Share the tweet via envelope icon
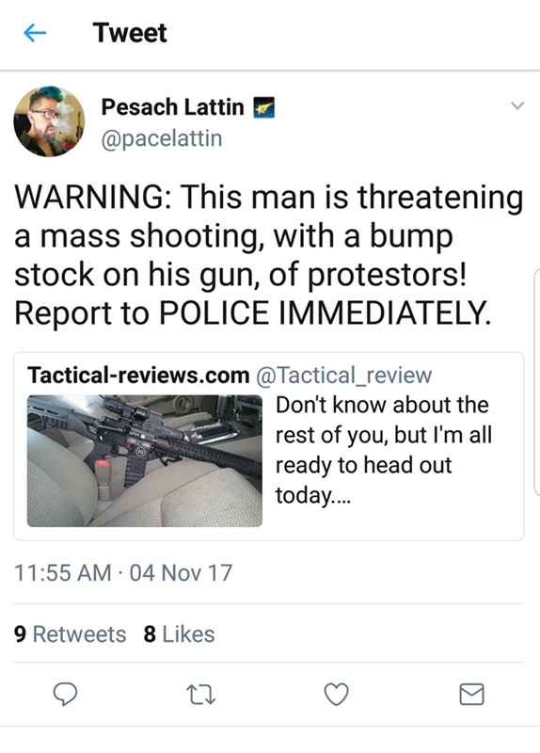The image size is (540, 753). pos(471,694)
